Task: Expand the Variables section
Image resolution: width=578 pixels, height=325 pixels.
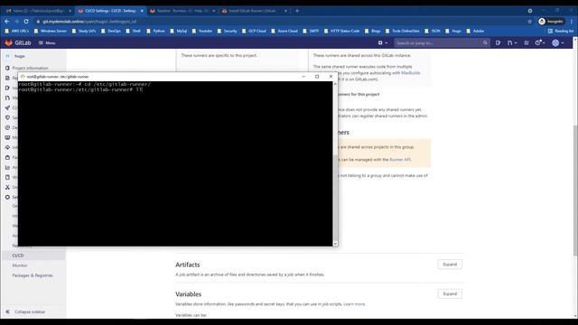Action: [x=450, y=293]
